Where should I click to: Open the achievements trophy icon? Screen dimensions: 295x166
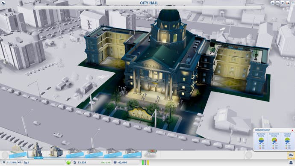click(283, 3)
